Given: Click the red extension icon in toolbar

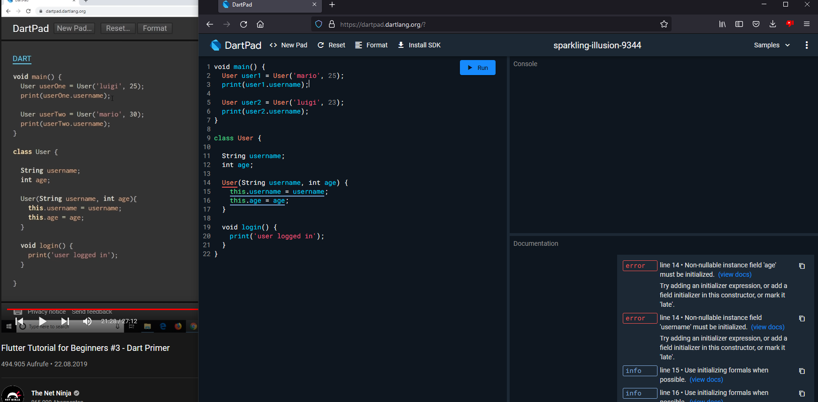Looking at the screenshot, I should coord(790,24).
